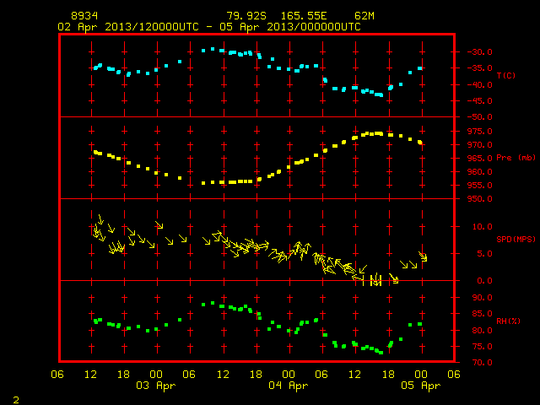Click the 950.0 pressure tick value
This screenshot has width=540, height=405.
pos(479,199)
